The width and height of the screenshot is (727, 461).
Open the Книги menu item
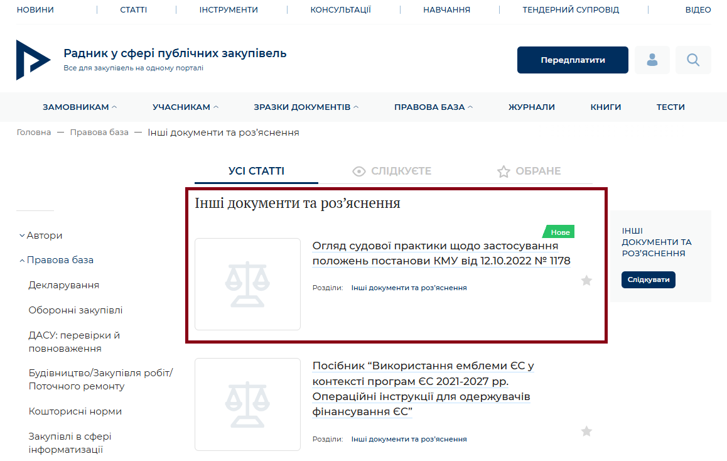(x=606, y=107)
